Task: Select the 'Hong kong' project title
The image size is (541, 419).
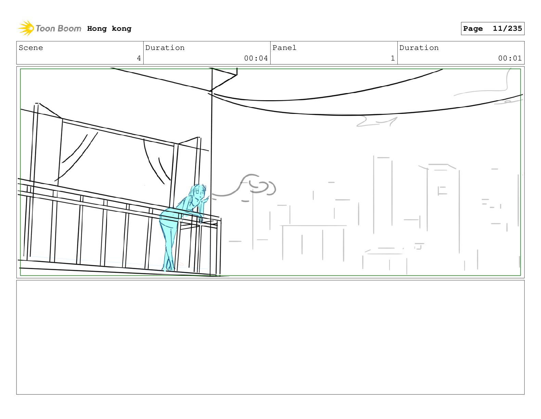Action: tap(109, 29)
